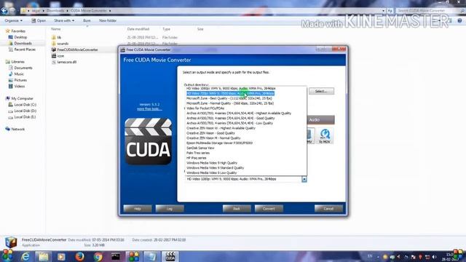Choose Video for Pocket PCs/PDAs
The width and height of the screenshot is (466, 262).
(205, 108)
